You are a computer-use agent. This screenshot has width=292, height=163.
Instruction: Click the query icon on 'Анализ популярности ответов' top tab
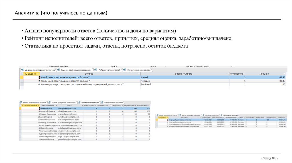pos(23,70)
